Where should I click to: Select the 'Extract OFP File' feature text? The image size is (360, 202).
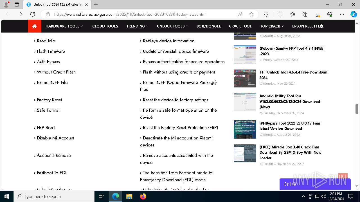(x=52, y=82)
